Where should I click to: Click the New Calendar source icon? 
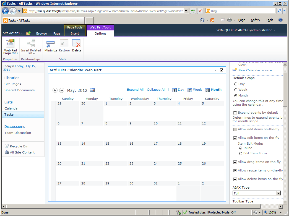click(x=235, y=70)
